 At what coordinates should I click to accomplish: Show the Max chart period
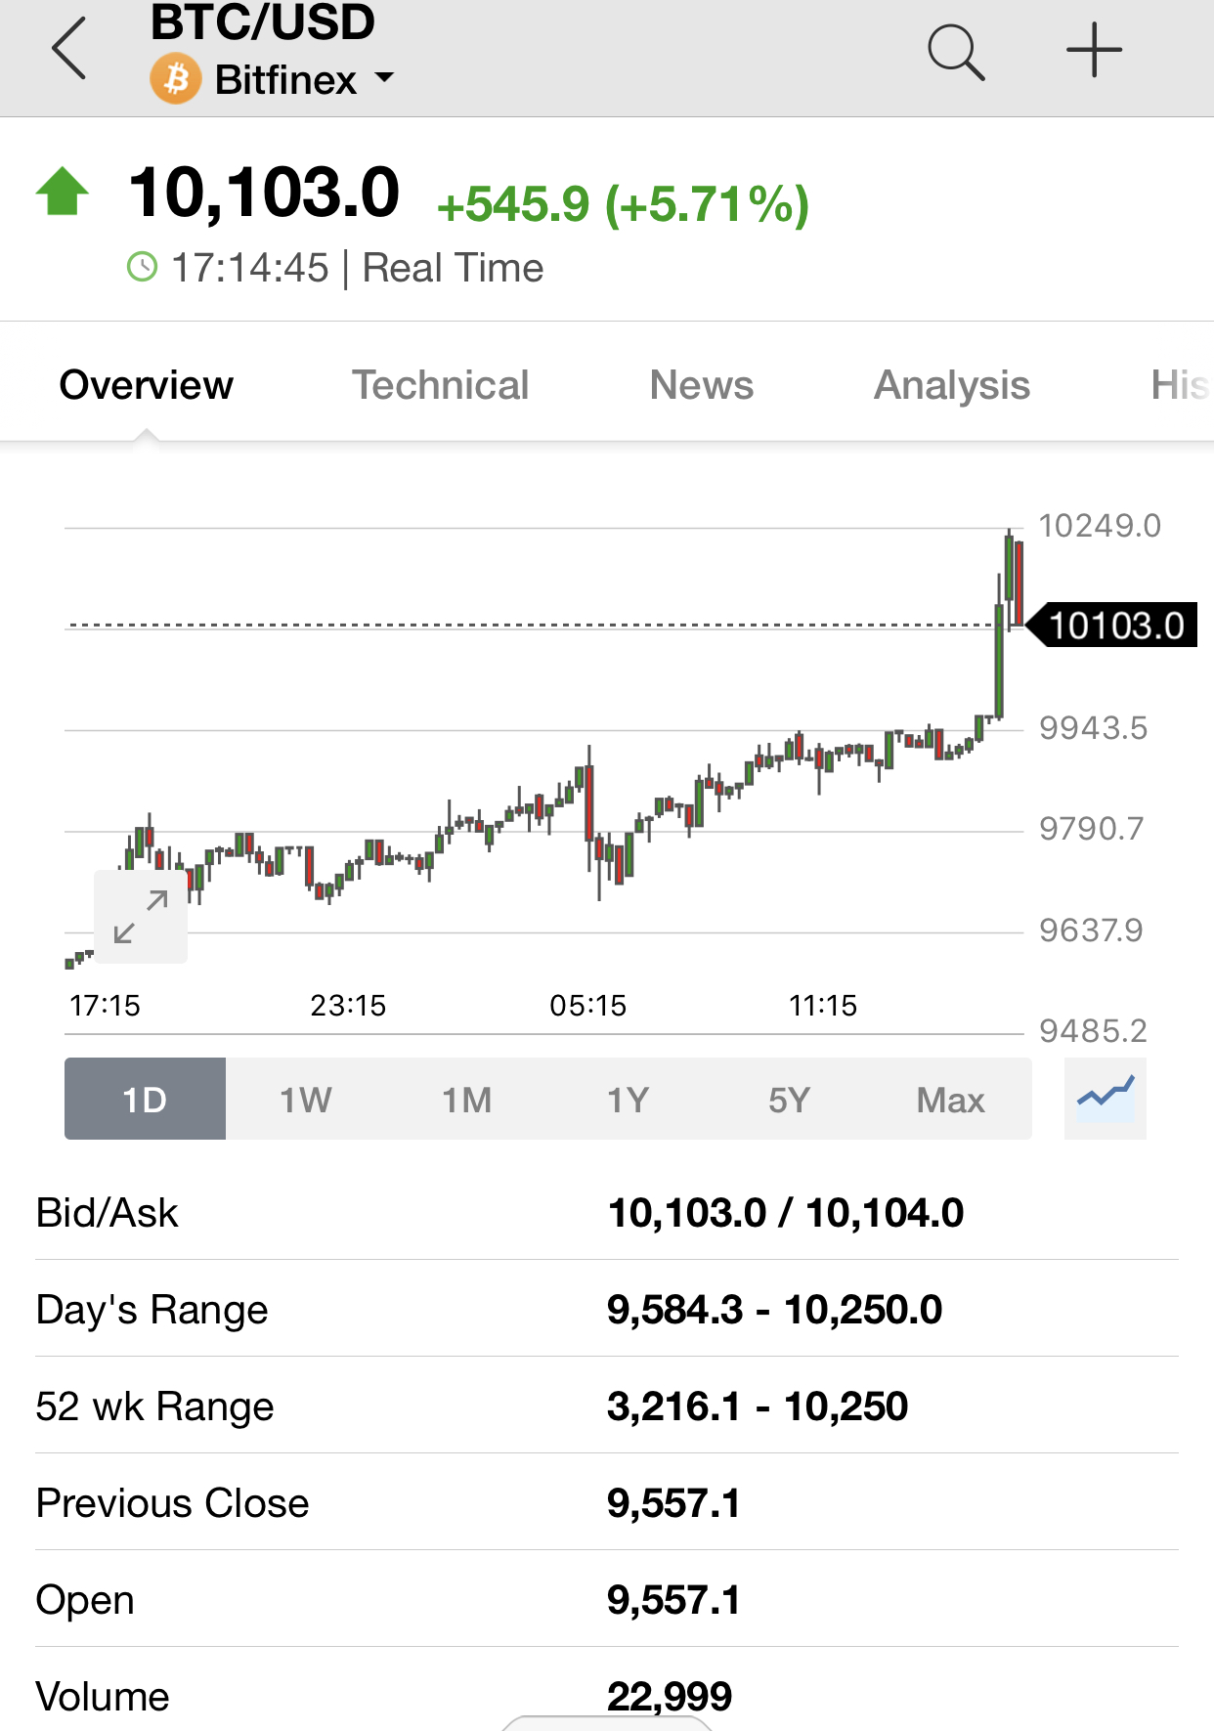pos(951,1099)
